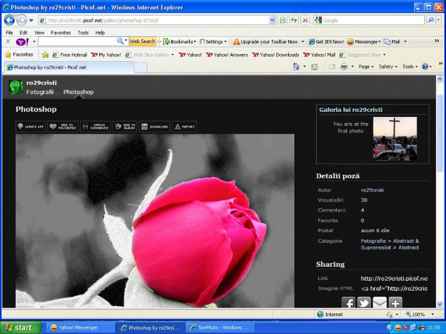
Task: Click the Report warning button
Action: point(184,127)
